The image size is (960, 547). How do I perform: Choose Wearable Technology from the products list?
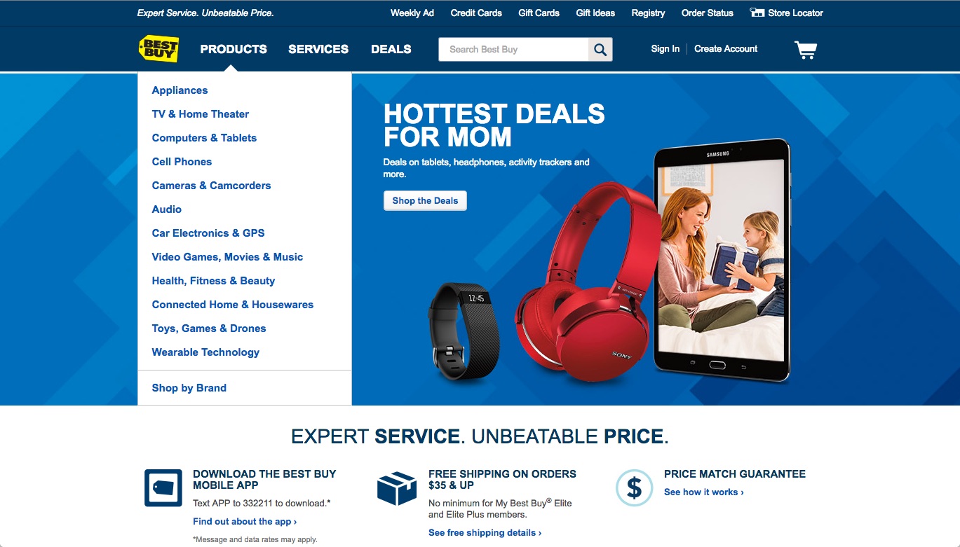click(x=205, y=352)
